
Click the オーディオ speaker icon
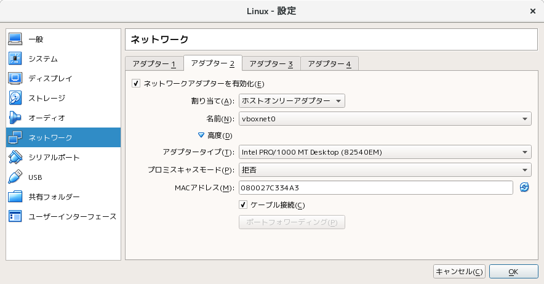[x=15, y=118]
